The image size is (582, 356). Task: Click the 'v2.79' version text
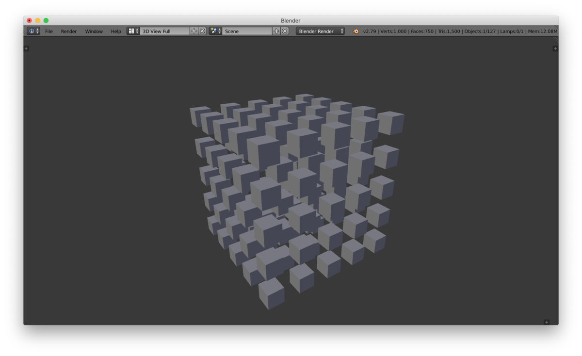coord(370,31)
